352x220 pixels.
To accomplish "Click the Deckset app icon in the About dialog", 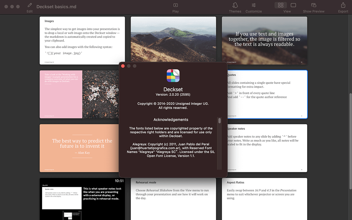I will 173,76.
